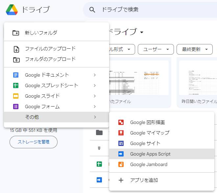The image size is (217, 193).
Task: Click the 15 GB 中 551 KB を使用 text
Action: point(34,130)
